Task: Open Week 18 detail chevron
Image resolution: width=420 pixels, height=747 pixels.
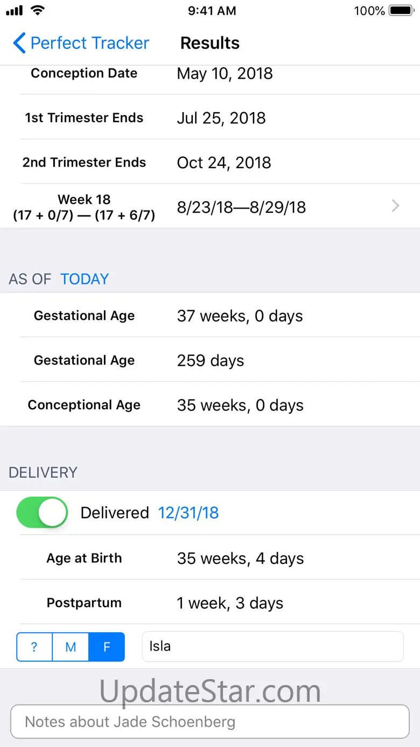Action: tap(396, 206)
